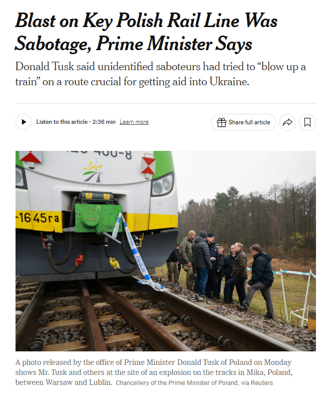Play the article audio narration
Screen dimensions: 332x396
(x=24, y=122)
